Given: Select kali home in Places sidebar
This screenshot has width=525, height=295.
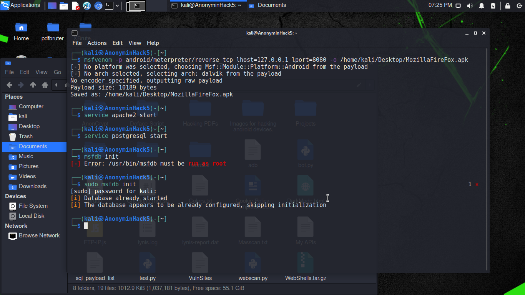Looking at the screenshot, I should (x=34, y=116).
